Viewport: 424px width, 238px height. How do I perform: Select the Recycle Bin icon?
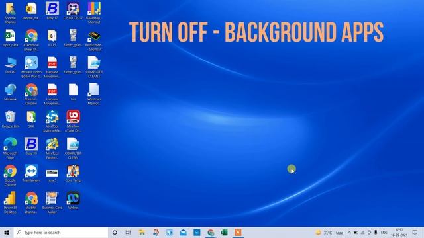coord(11,117)
